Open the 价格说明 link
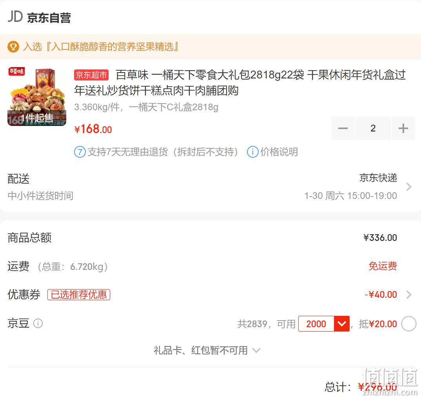421x399 pixels. [x=279, y=152]
